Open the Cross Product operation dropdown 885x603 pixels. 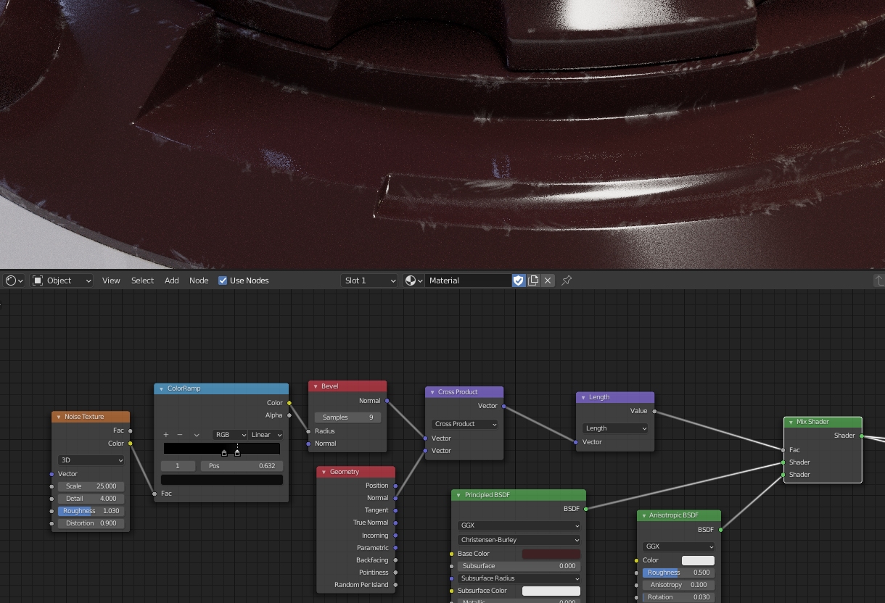(x=465, y=424)
